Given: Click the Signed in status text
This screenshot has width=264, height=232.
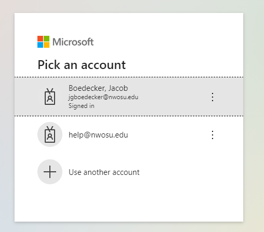Looking at the screenshot, I should tap(82, 106).
